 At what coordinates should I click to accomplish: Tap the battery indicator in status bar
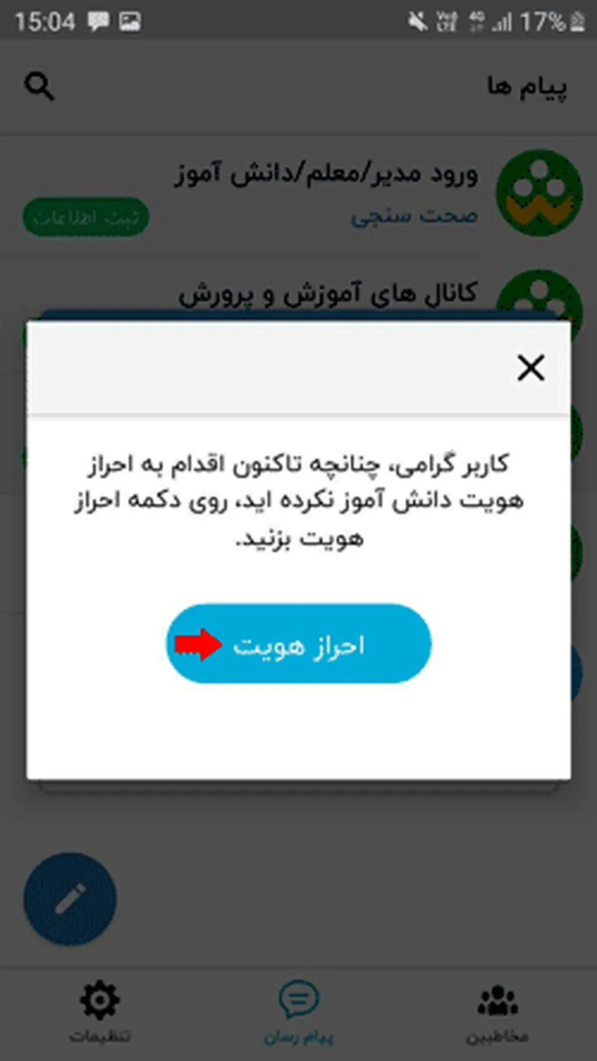pos(577,22)
